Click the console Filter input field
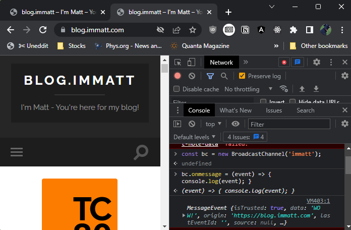The width and height of the screenshot is (351, 230). click(289, 124)
